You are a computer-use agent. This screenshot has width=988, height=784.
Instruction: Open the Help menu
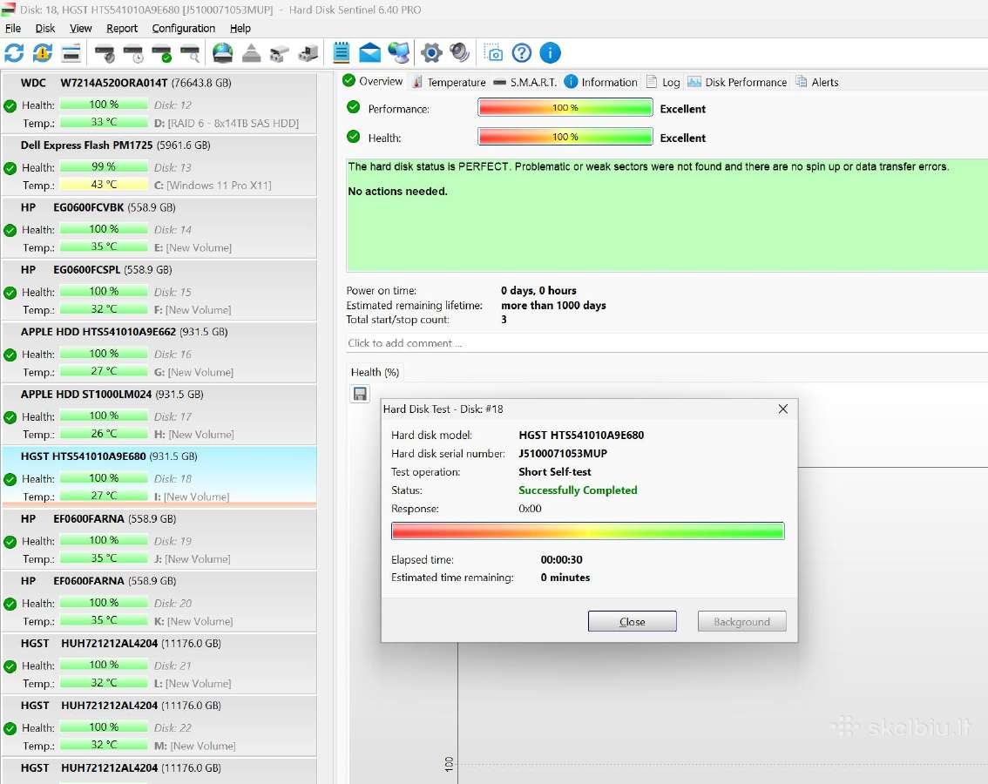240,29
